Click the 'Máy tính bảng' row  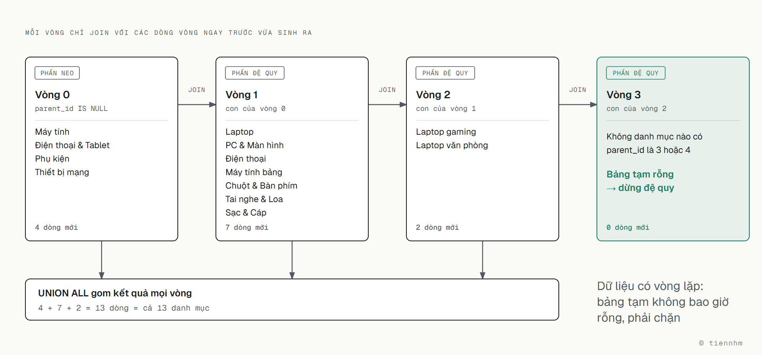[x=254, y=172]
